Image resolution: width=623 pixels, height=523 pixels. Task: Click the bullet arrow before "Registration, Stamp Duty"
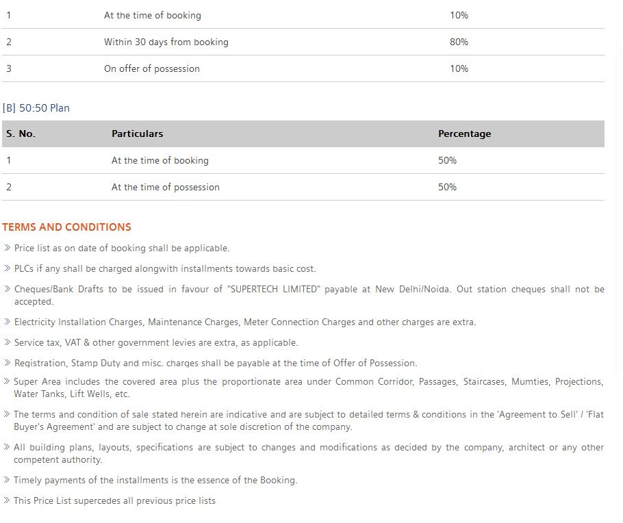point(7,363)
